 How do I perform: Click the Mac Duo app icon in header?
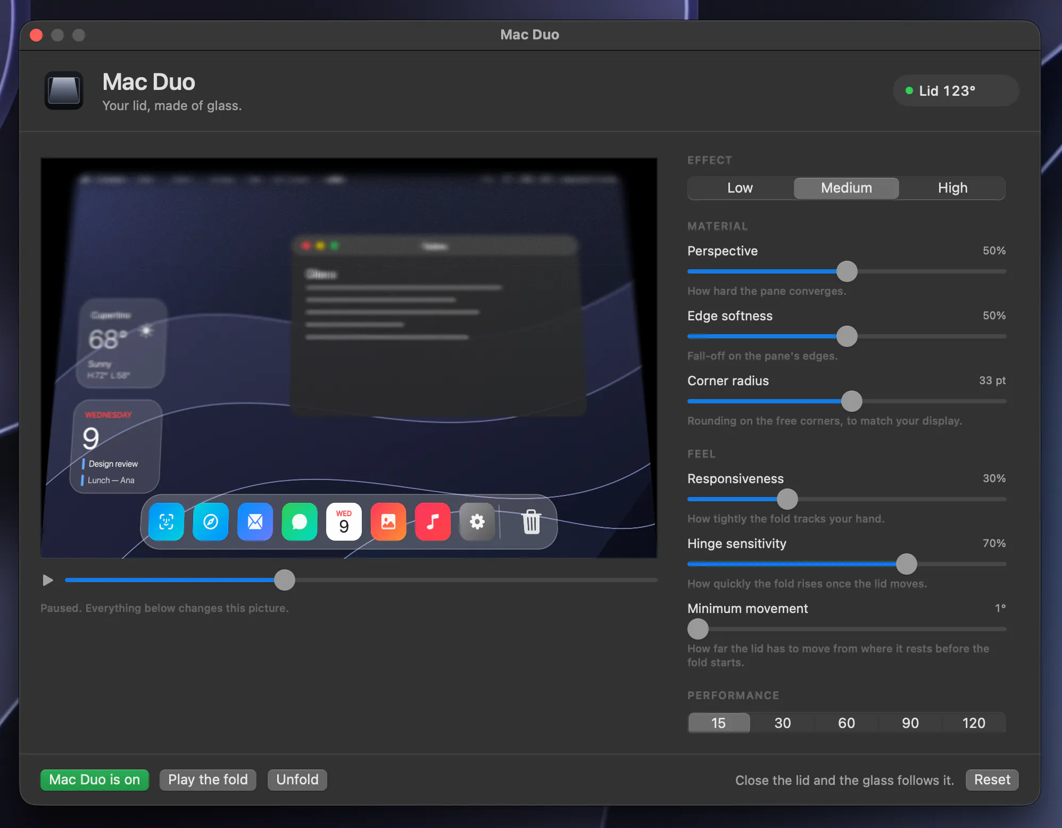pos(64,90)
